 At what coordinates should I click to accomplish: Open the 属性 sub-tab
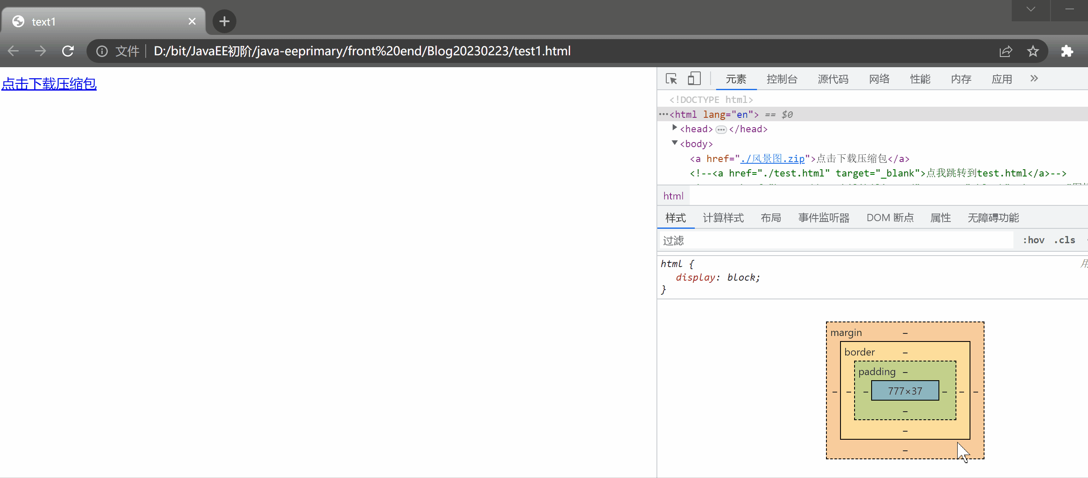point(941,218)
